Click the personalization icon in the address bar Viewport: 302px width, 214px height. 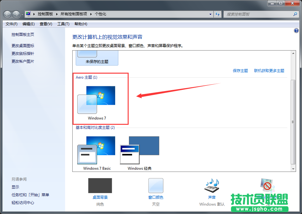coord(28,14)
